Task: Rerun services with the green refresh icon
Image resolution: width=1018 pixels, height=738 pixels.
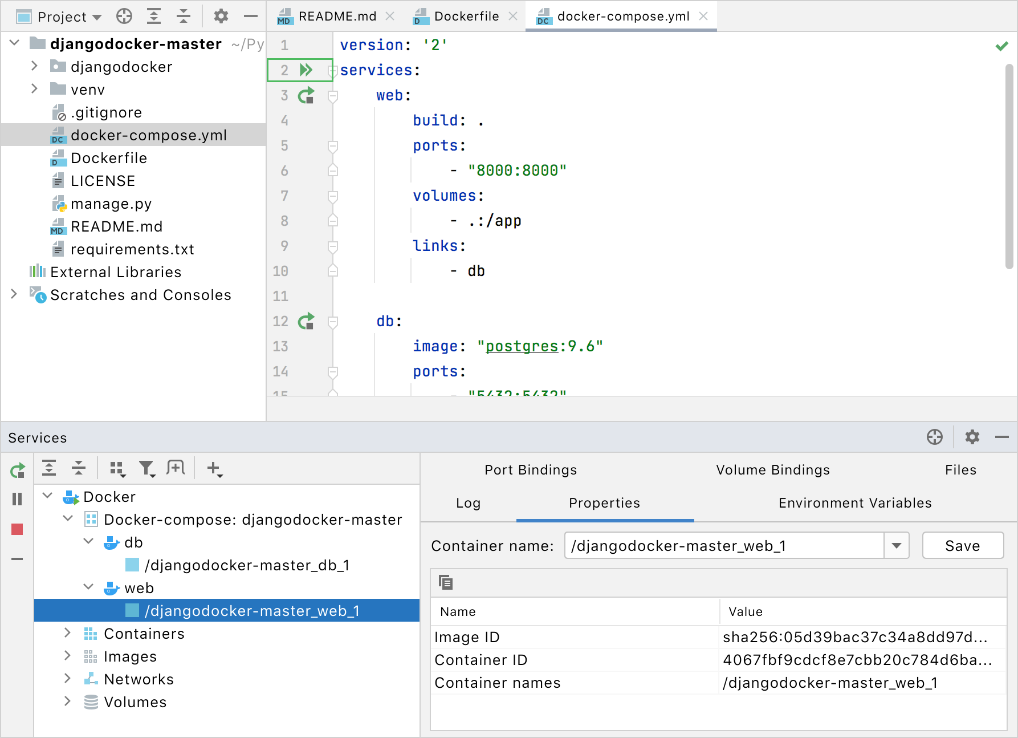Action: point(17,470)
